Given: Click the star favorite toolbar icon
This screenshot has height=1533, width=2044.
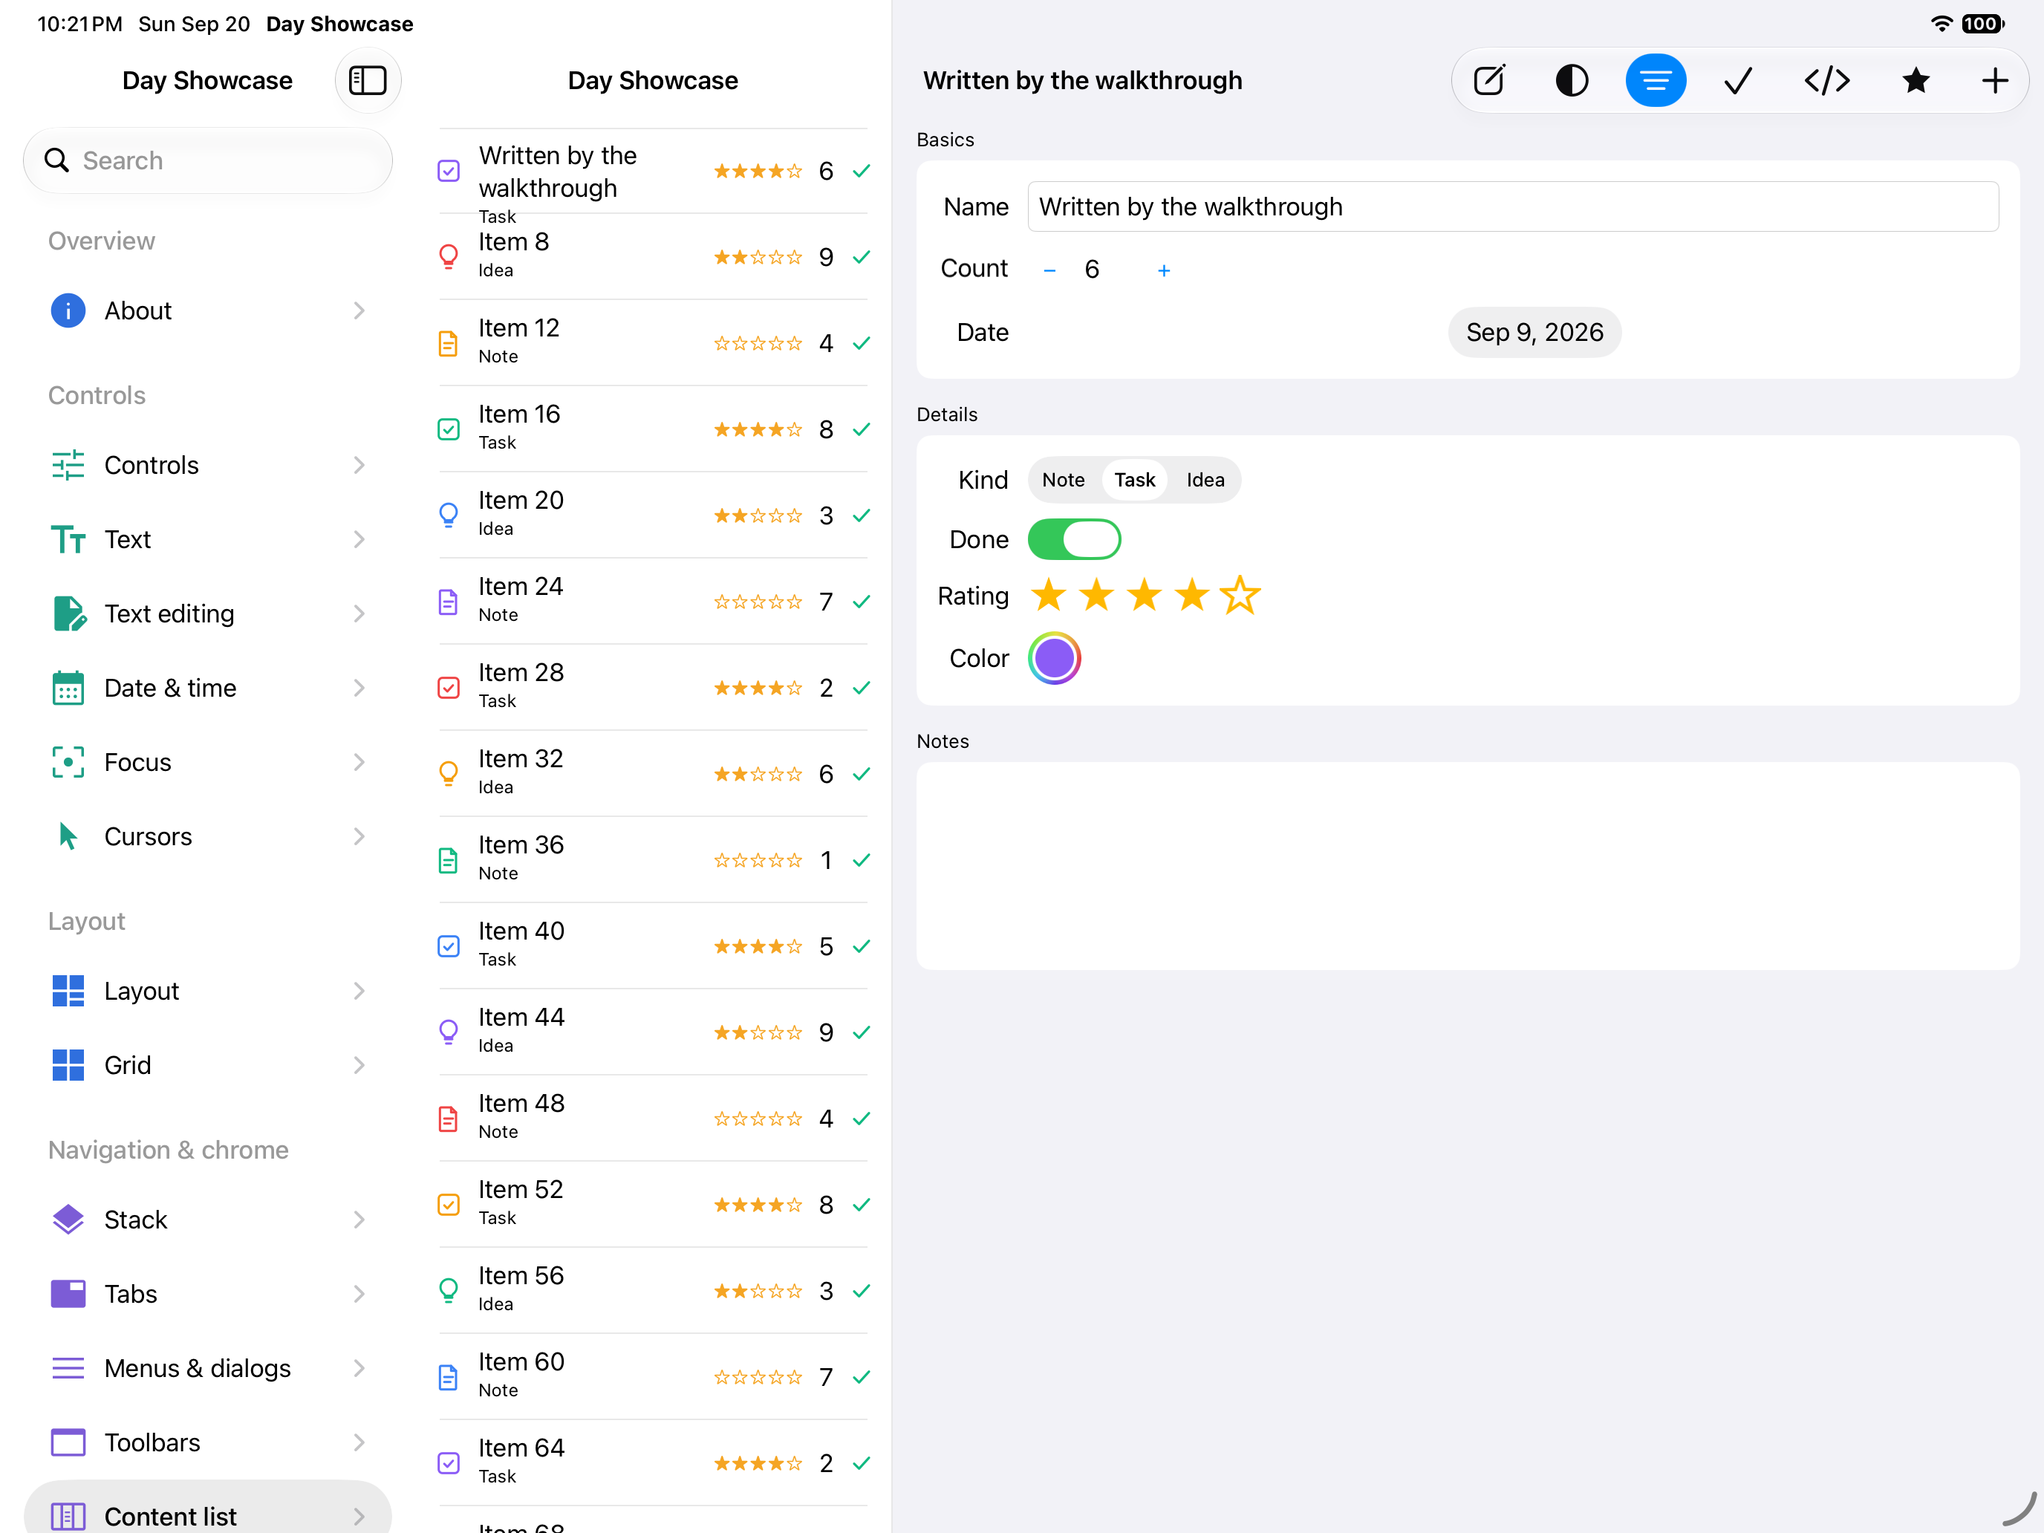Looking at the screenshot, I should click(1916, 80).
